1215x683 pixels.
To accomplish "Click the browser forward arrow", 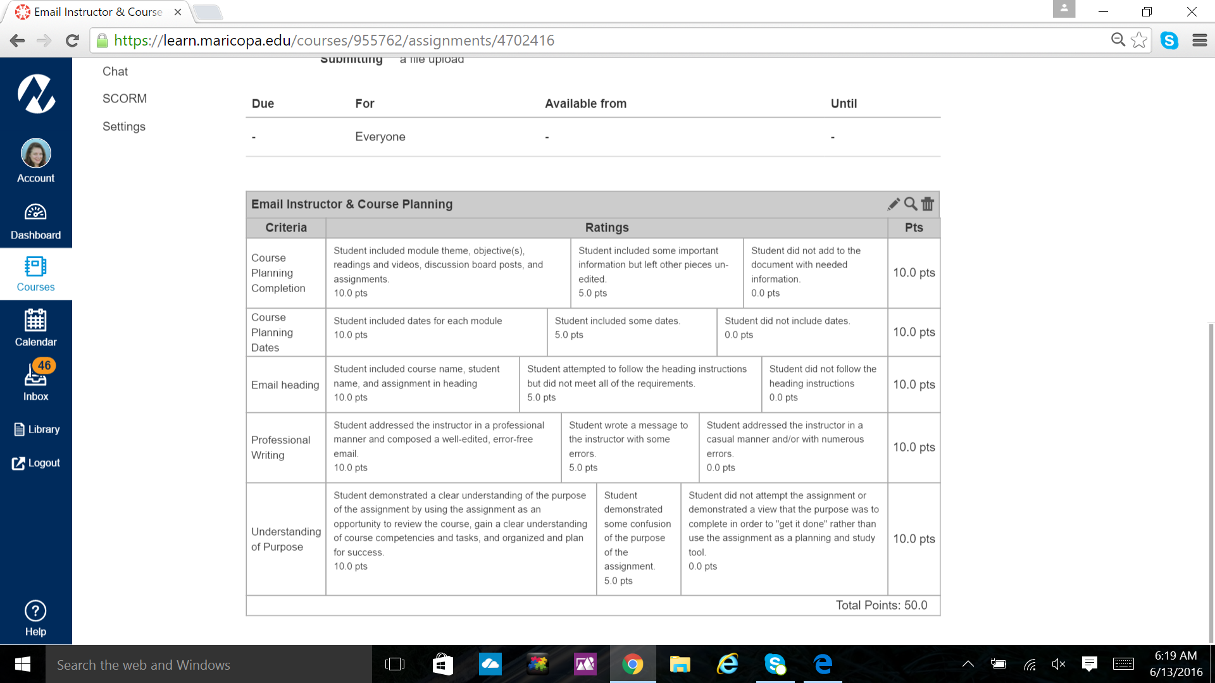I will [44, 40].
